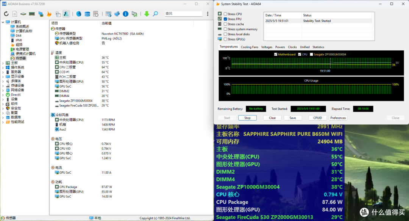Switch to the Voltages tab
The height and width of the screenshot is (221, 409).
point(267,47)
